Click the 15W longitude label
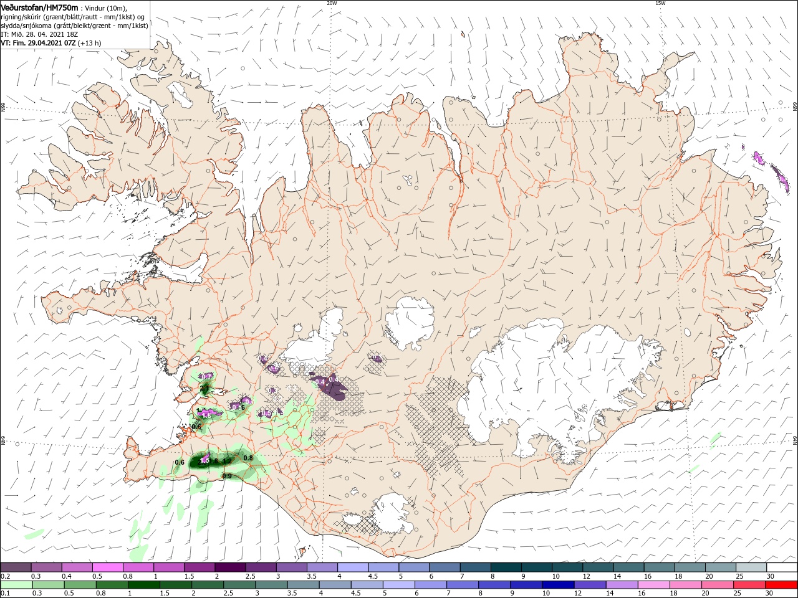This screenshot has height=598, width=798. pyautogui.click(x=661, y=2)
